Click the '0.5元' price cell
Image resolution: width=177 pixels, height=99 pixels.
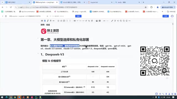click(x=93, y=87)
